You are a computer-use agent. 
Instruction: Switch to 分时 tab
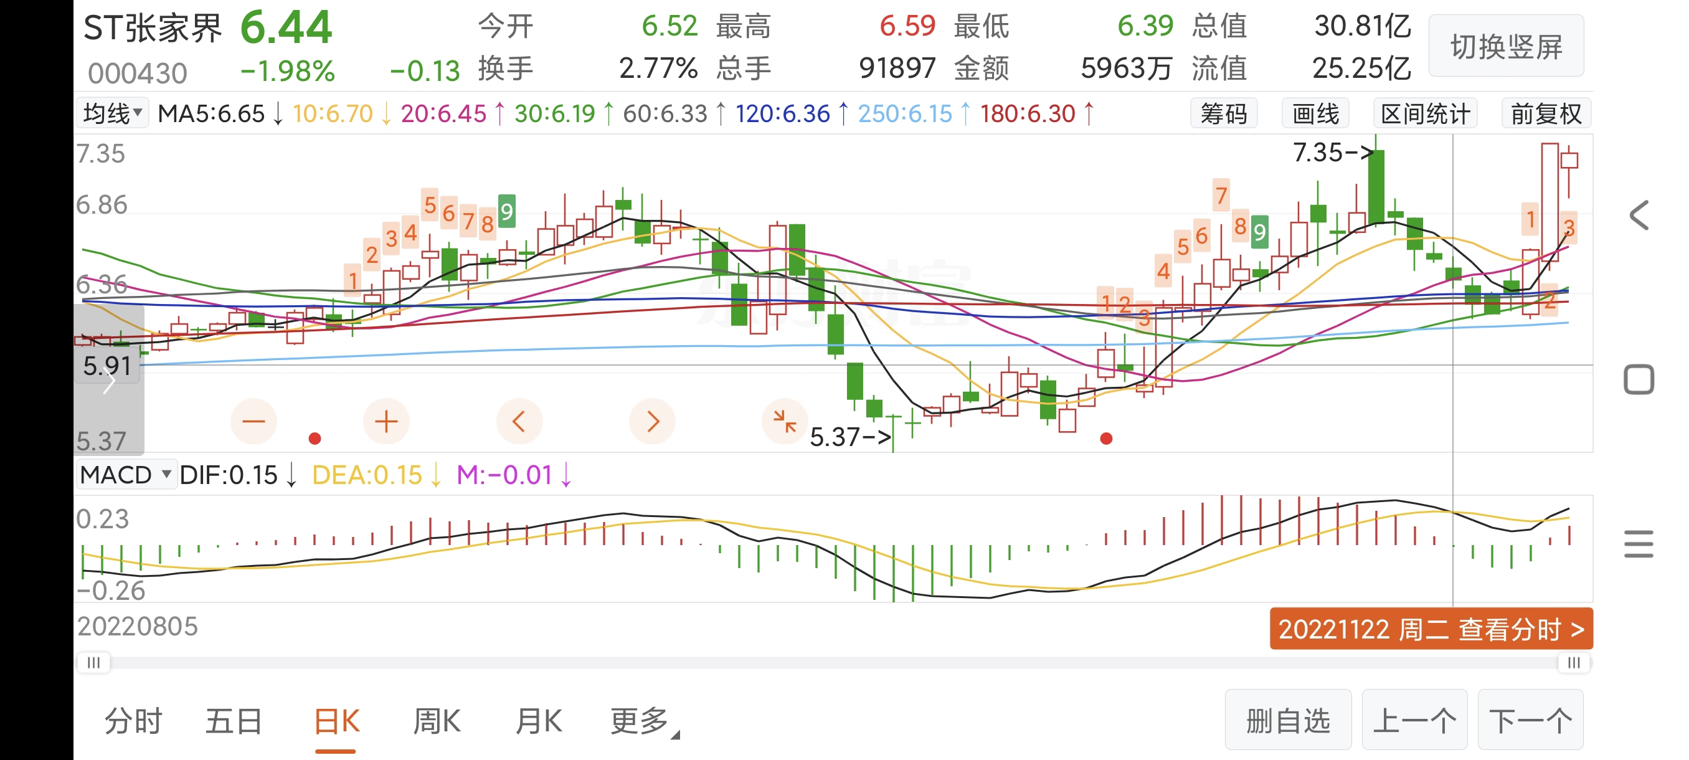coord(133,722)
